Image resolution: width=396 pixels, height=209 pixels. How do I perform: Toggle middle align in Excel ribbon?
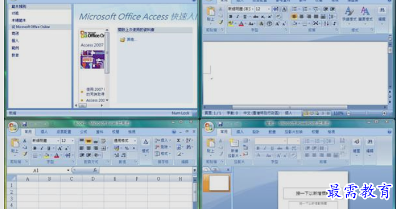point(88,141)
